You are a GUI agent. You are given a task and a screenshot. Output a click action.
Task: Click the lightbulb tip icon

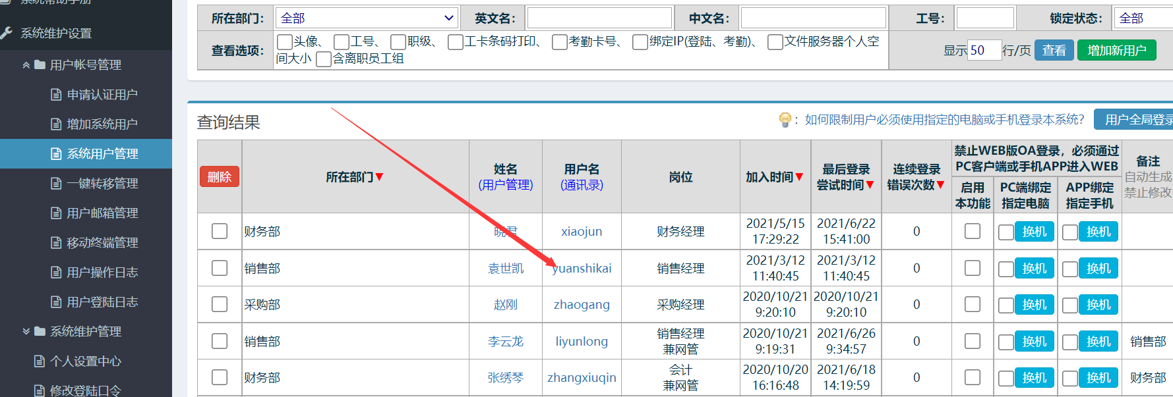tap(785, 120)
